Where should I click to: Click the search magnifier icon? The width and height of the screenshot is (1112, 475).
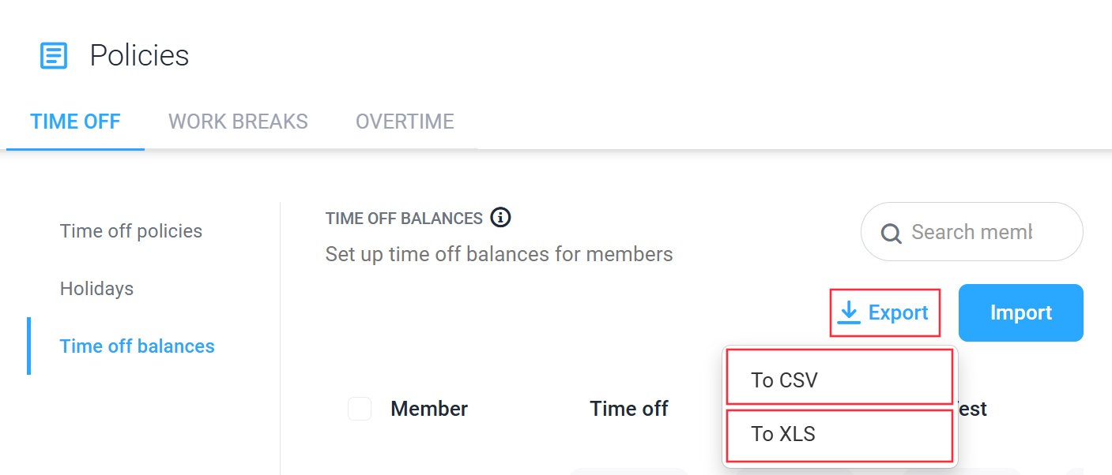point(891,234)
